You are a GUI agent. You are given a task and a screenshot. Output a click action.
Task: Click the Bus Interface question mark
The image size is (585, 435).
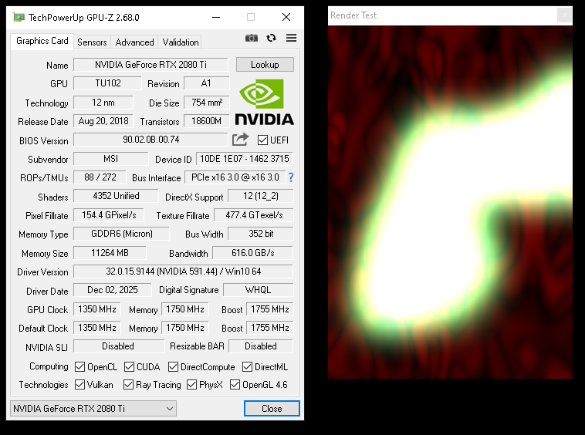pos(291,177)
